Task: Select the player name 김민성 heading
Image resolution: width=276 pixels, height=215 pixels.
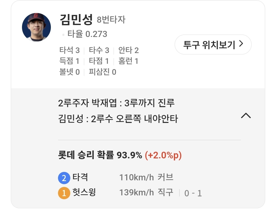Action: pyautogui.click(x=76, y=20)
